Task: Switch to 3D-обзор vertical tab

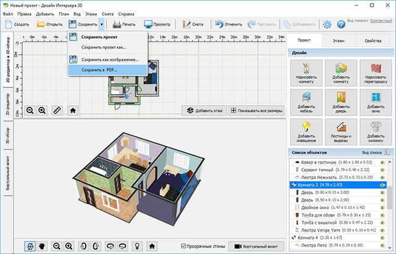Action: (x=8, y=135)
